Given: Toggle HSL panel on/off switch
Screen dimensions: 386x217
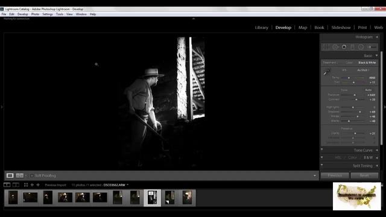Looking at the screenshot, I should (321, 157).
